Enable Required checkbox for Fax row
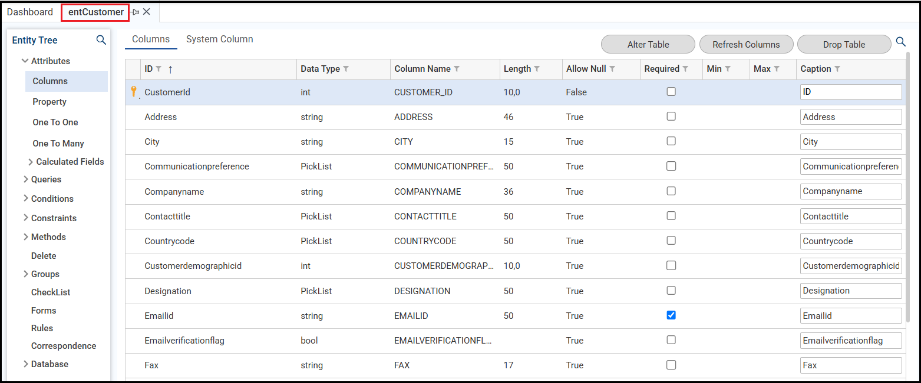The image size is (921, 383). click(671, 365)
